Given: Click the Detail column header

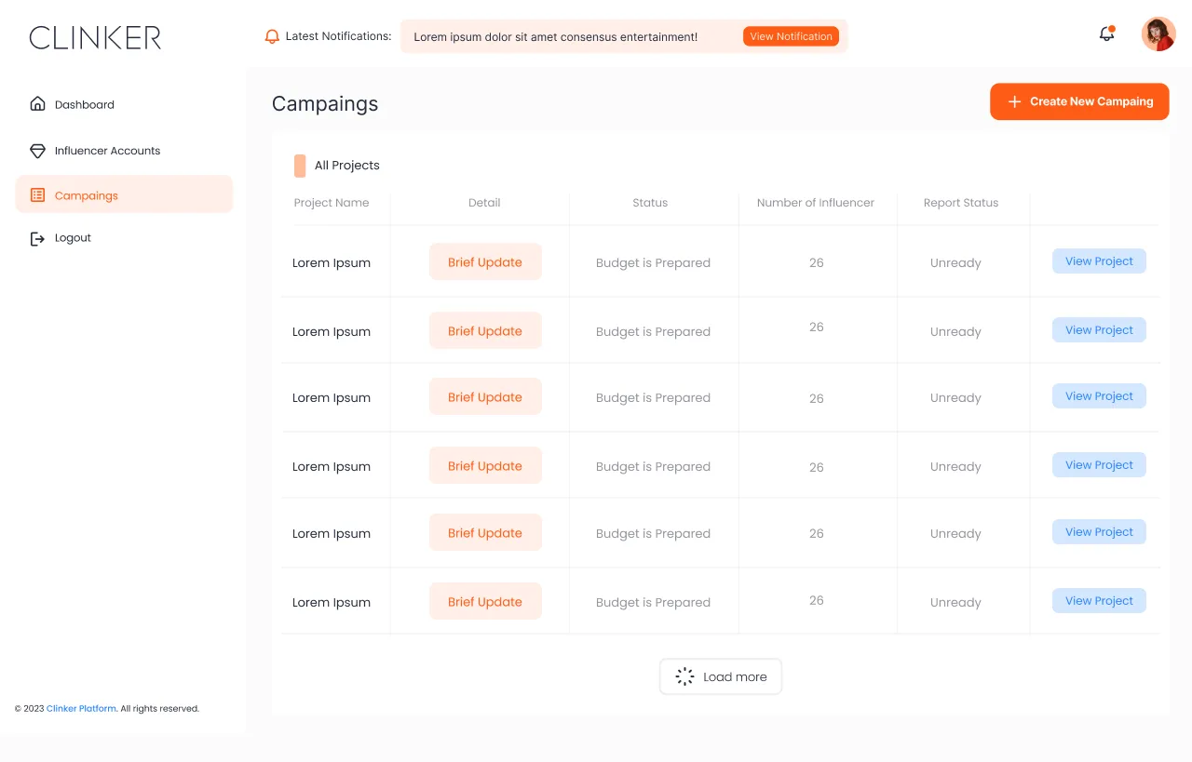Looking at the screenshot, I should click(x=484, y=203).
